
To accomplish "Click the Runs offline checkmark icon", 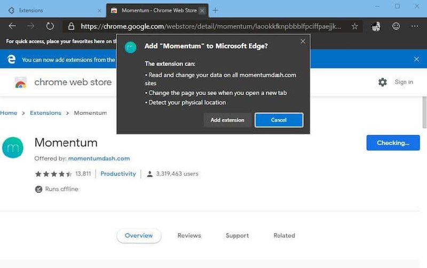I will (38, 189).
